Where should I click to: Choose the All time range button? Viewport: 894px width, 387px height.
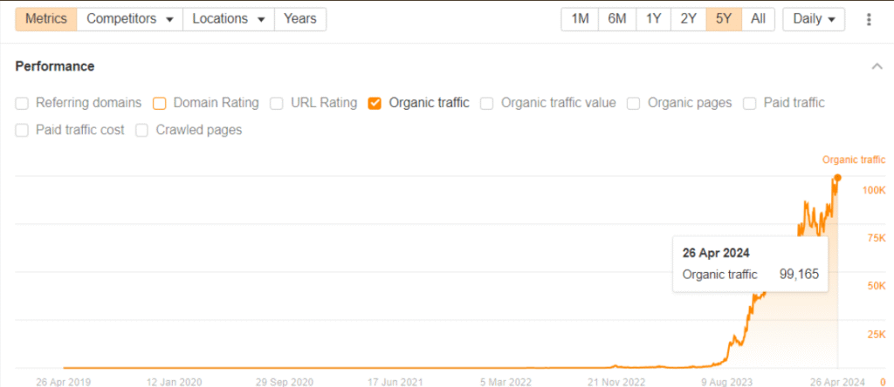(x=758, y=19)
